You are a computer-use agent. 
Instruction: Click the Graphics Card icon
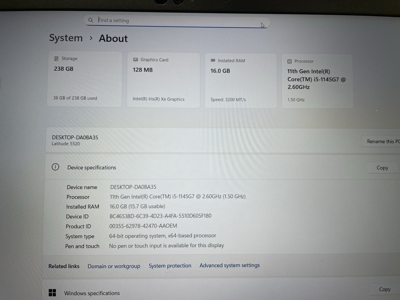[x=135, y=59]
